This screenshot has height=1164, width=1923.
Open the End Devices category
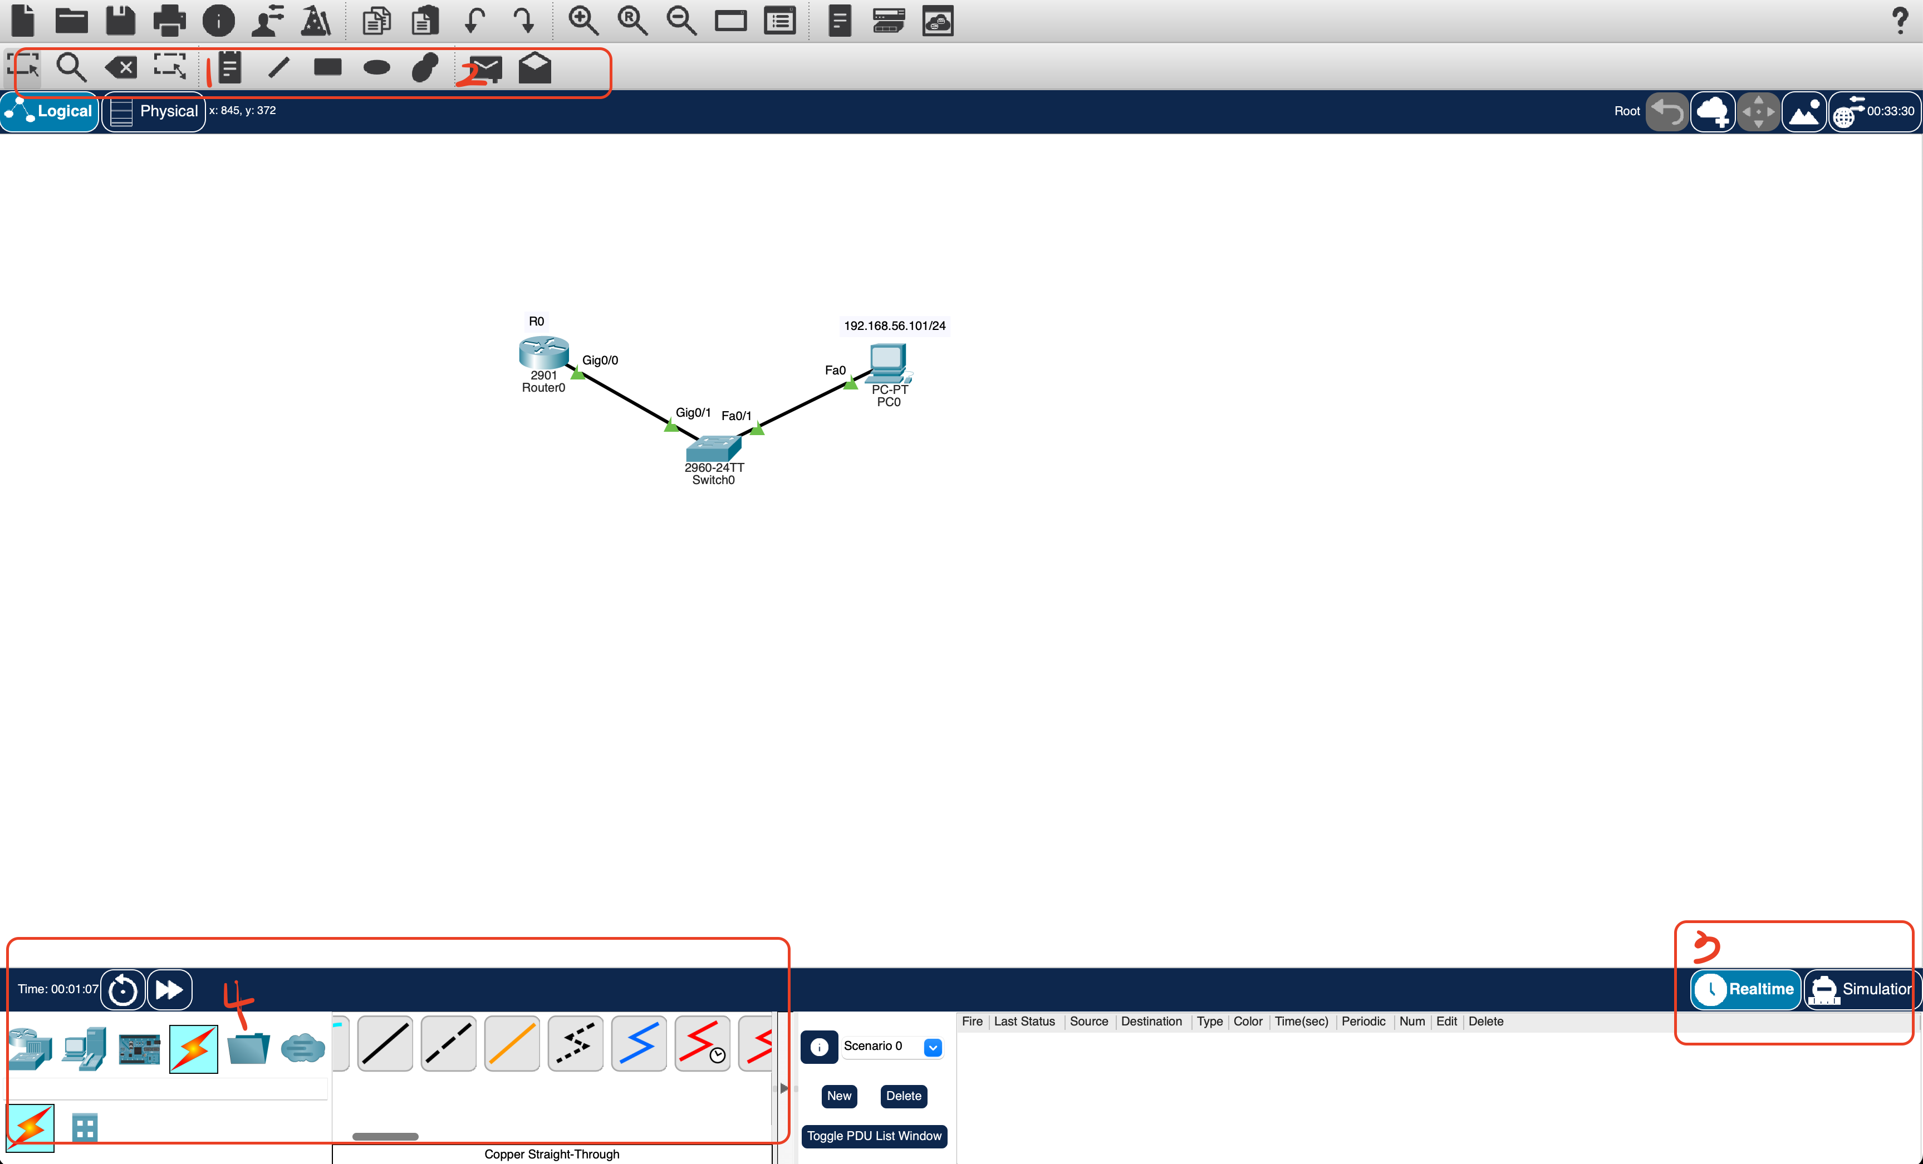pos(84,1048)
